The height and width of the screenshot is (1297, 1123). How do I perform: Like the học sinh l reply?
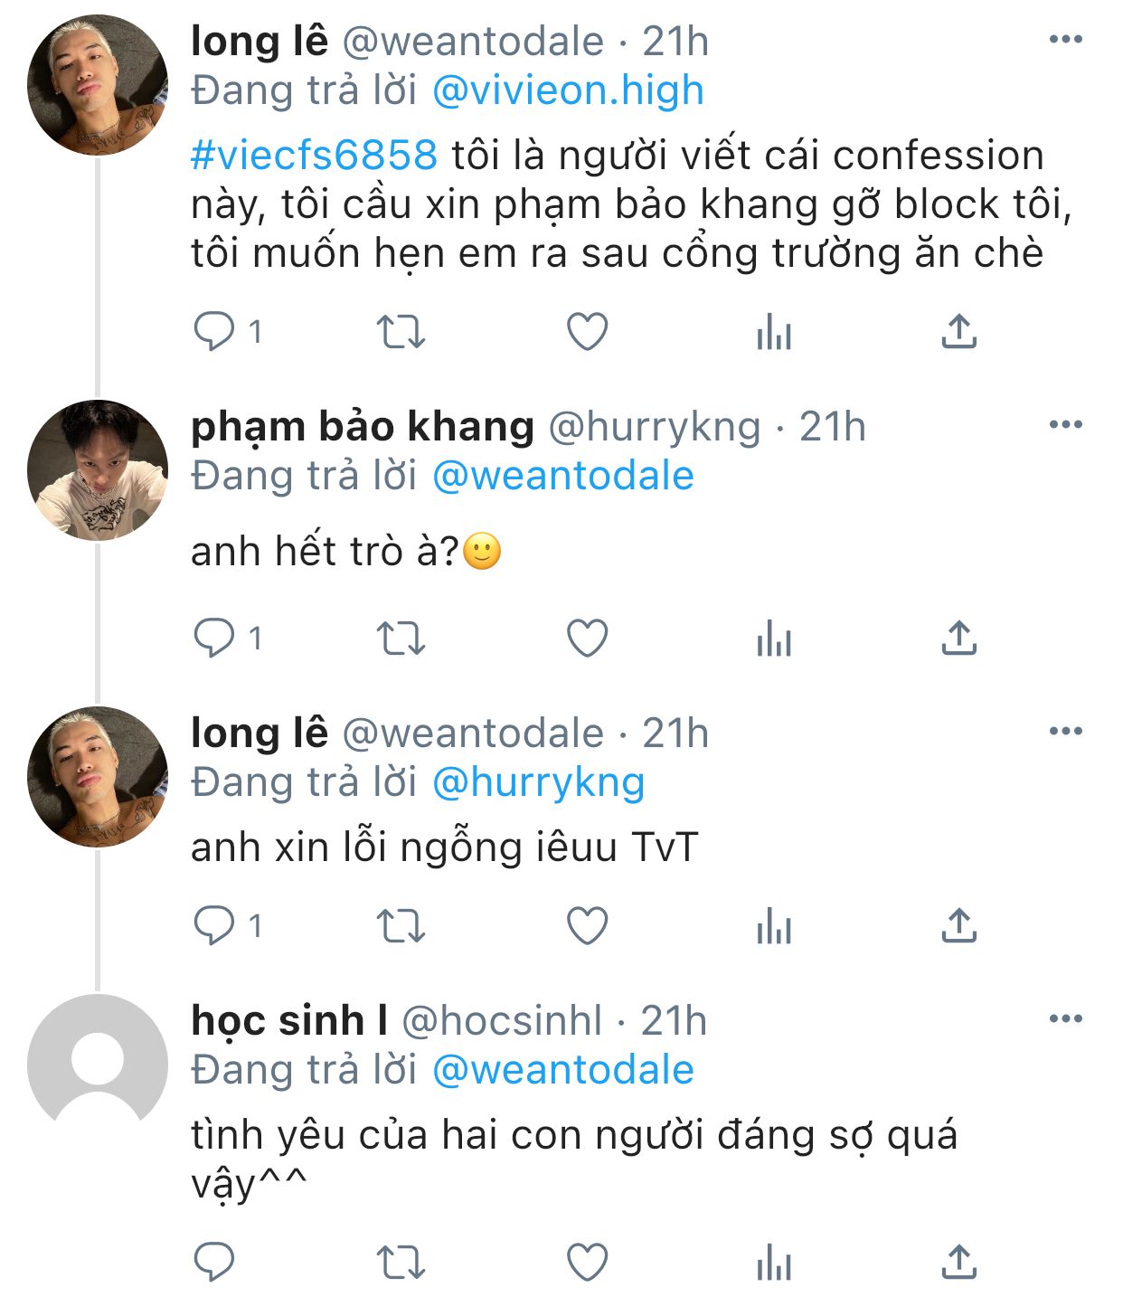click(x=587, y=1261)
